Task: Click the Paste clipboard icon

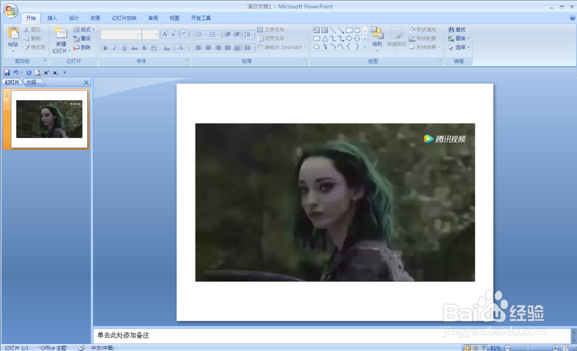Action: (13, 33)
